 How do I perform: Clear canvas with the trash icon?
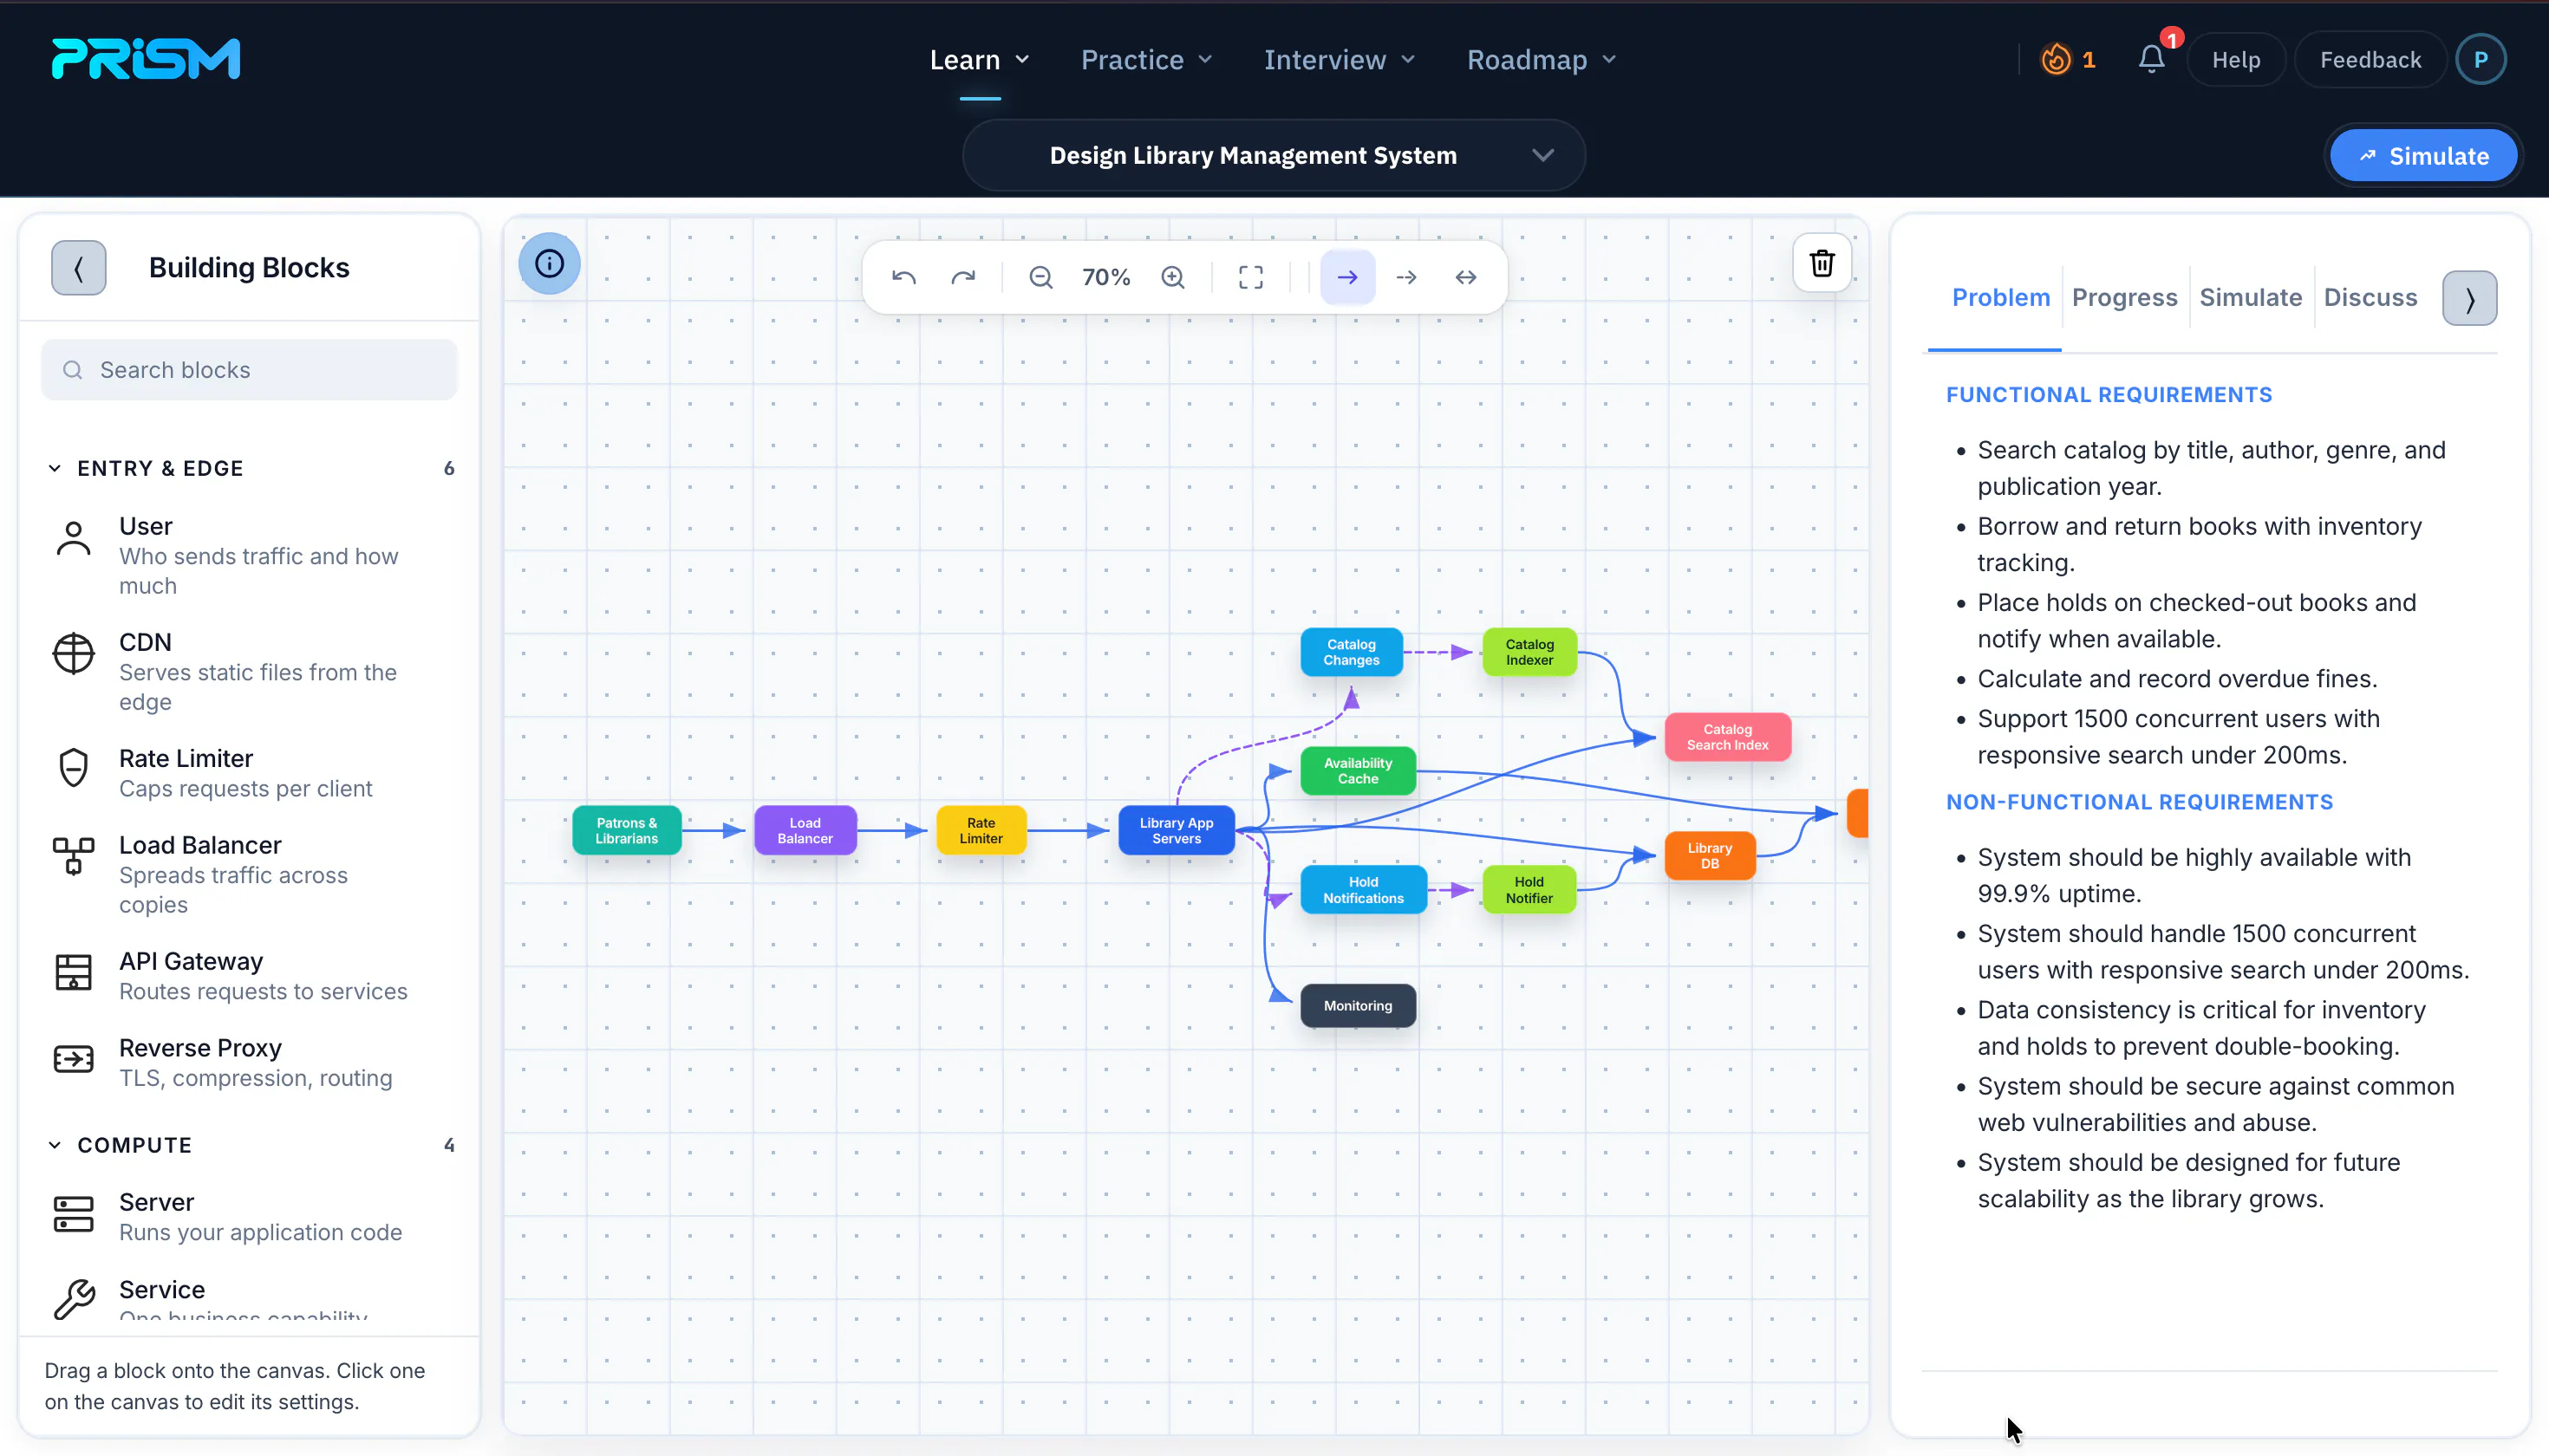coord(1822,263)
